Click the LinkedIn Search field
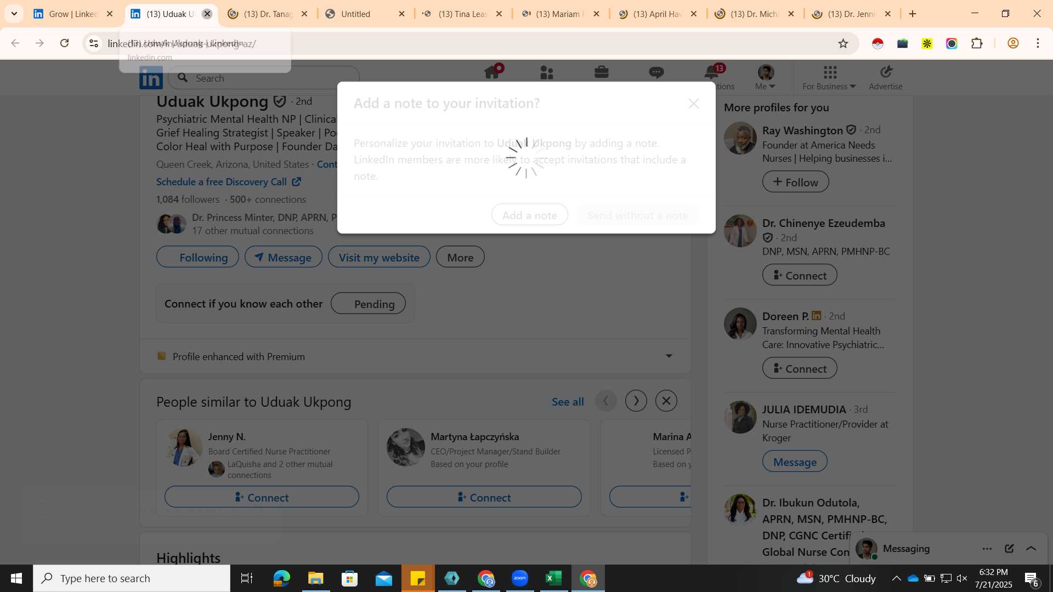Viewport: 1053px width, 592px height. coord(264,78)
